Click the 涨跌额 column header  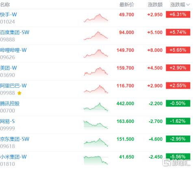pyautogui.click(x=155, y=5)
